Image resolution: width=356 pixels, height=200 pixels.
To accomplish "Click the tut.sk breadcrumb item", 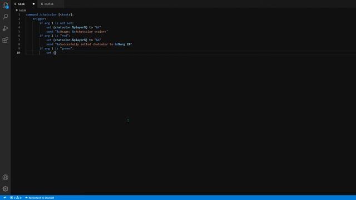I will point(21,10).
